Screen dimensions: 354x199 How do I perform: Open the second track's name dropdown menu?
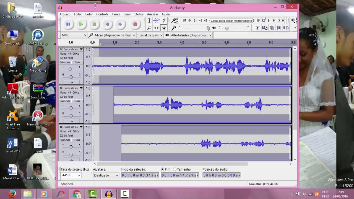click(x=73, y=88)
